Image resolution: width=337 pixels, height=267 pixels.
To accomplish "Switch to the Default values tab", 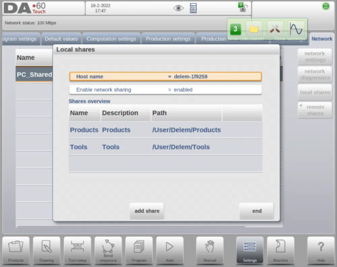I will (x=61, y=39).
